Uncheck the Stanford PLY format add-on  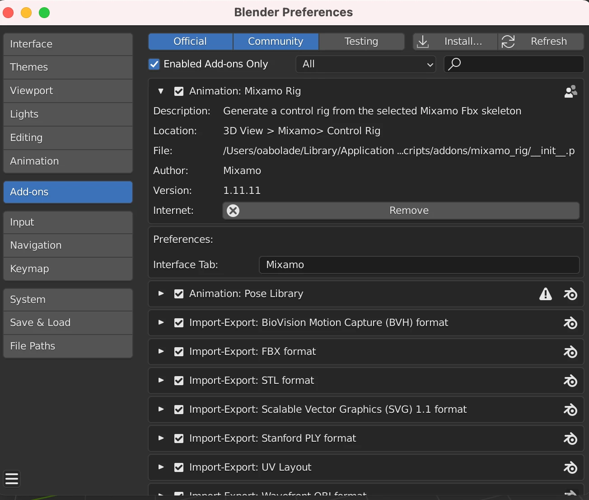click(x=179, y=439)
